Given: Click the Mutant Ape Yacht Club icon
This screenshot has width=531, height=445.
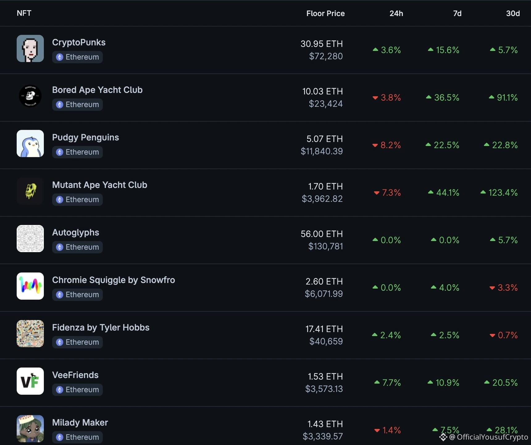Looking at the screenshot, I should tap(30, 191).
